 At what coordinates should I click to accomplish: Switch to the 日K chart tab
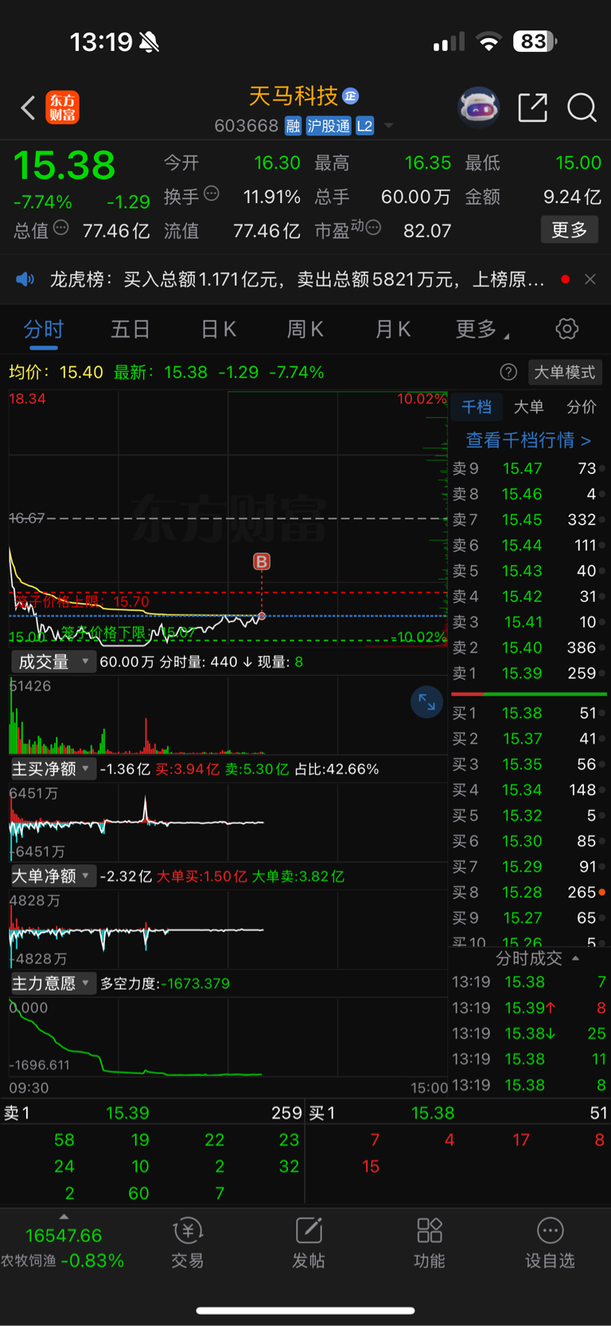coord(218,329)
